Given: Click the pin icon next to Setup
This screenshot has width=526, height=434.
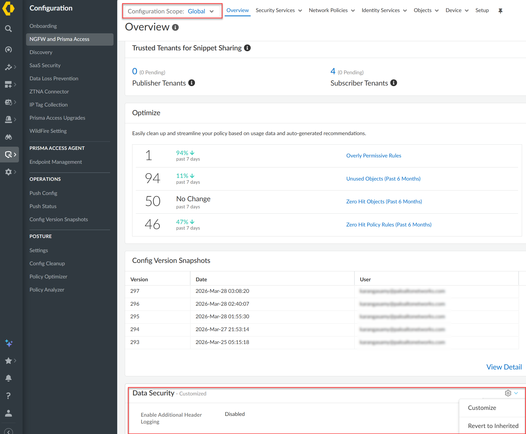Looking at the screenshot, I should click(x=500, y=11).
